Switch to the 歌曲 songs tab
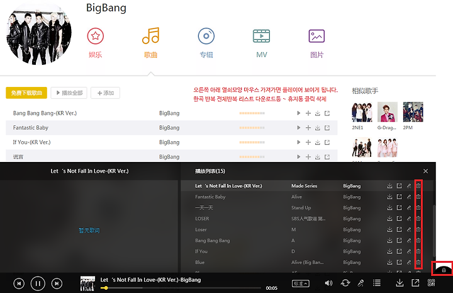453x293 pixels. (150, 43)
